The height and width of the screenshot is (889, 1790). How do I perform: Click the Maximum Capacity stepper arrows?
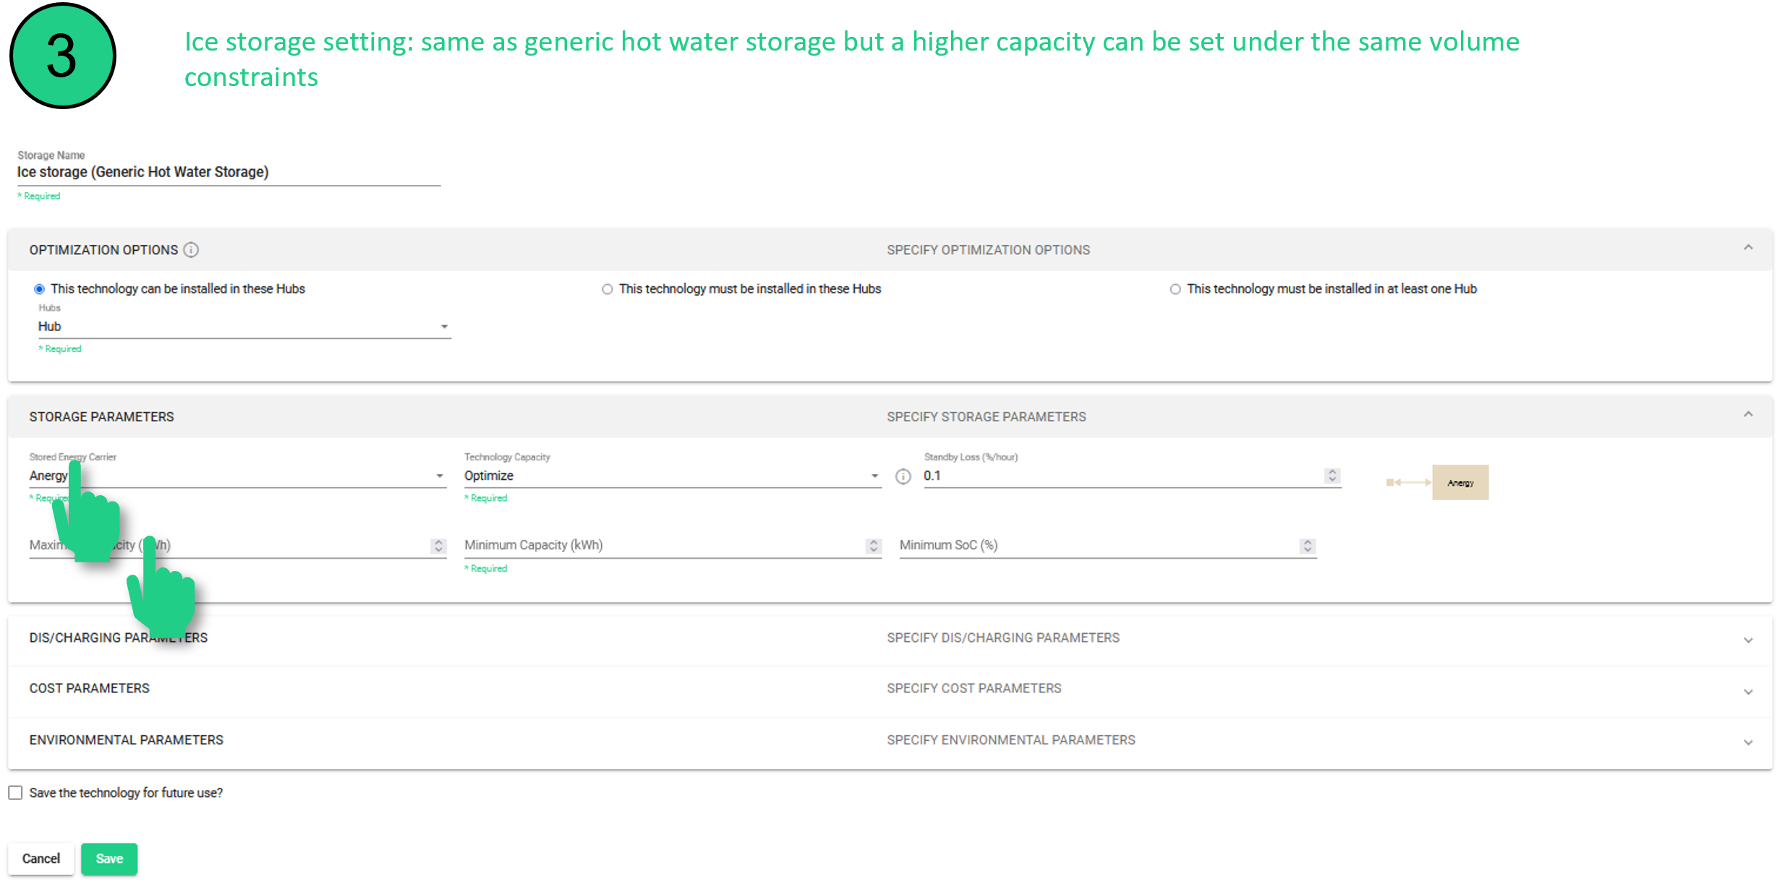pos(438,546)
